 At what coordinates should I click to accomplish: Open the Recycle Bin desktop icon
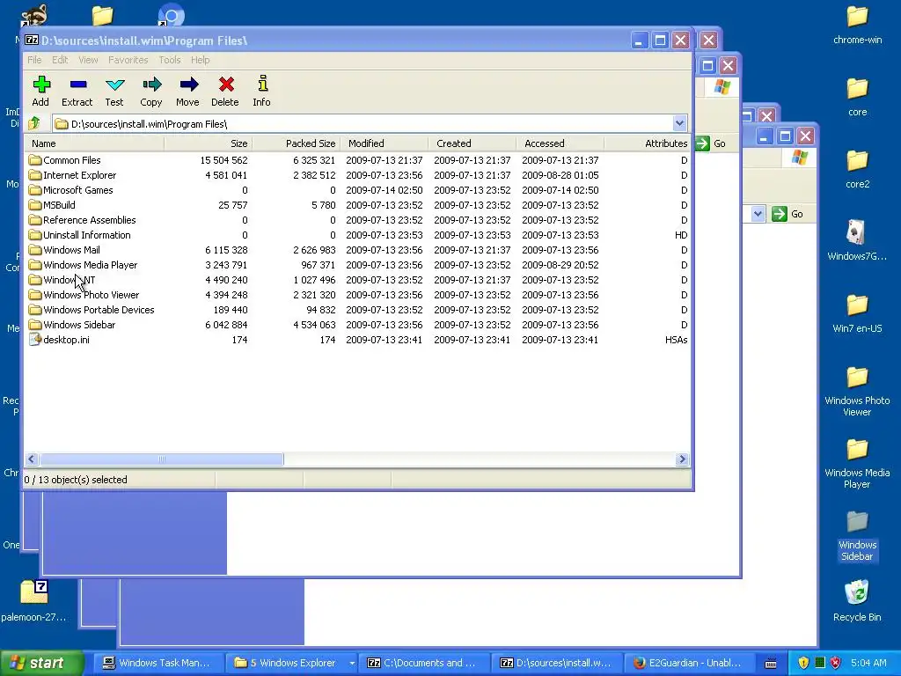pos(857,593)
